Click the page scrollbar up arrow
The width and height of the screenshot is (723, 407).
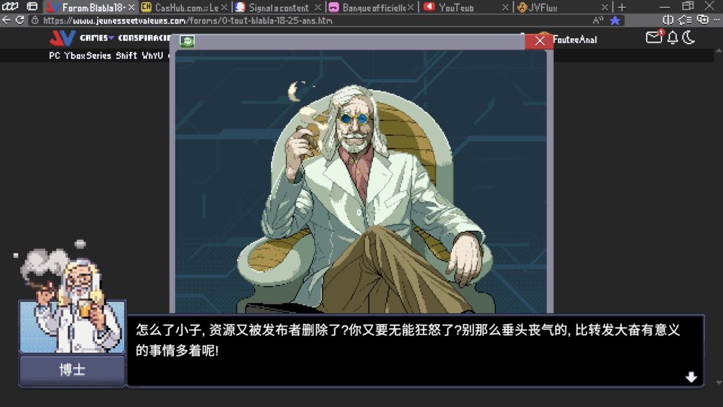click(718, 51)
